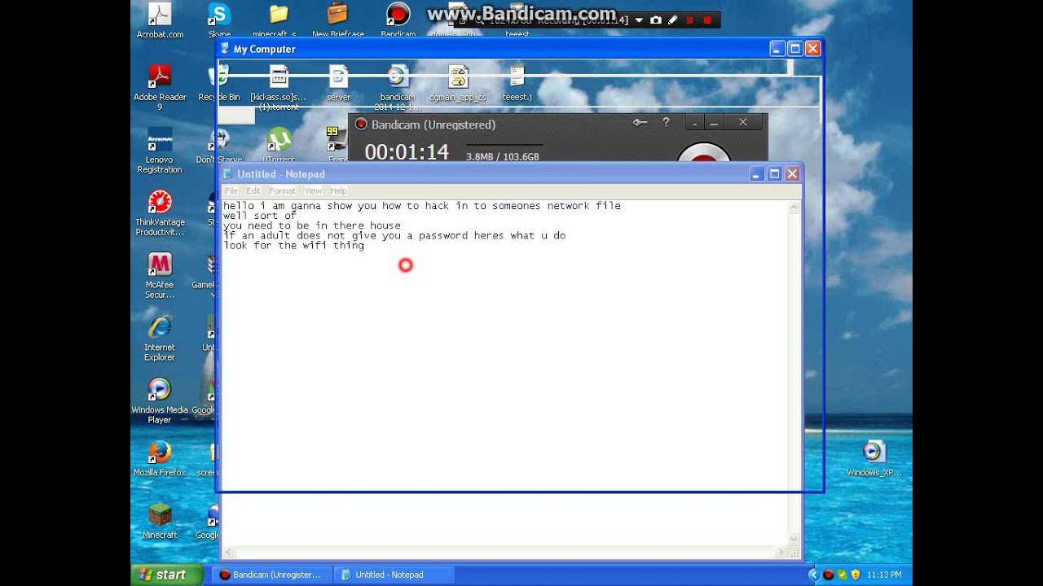Viewport: 1043px width, 586px height.
Task: Open the Notepad Edit menu
Action: coord(253,190)
